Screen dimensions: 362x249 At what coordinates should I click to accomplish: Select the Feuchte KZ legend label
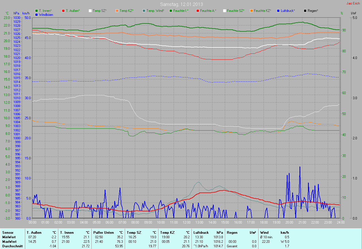263,11
